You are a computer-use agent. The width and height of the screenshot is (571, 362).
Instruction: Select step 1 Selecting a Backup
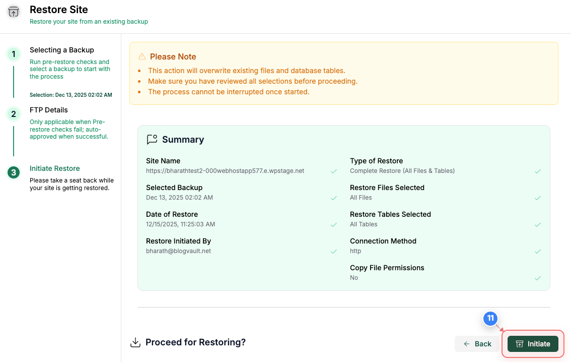coord(61,50)
